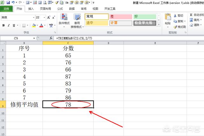Viewport: 204px width, 136px height.
Task: Click the fx Insert Function icon
Action: coord(51,38)
